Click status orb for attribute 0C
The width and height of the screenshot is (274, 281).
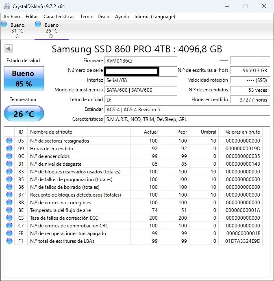point(9,156)
